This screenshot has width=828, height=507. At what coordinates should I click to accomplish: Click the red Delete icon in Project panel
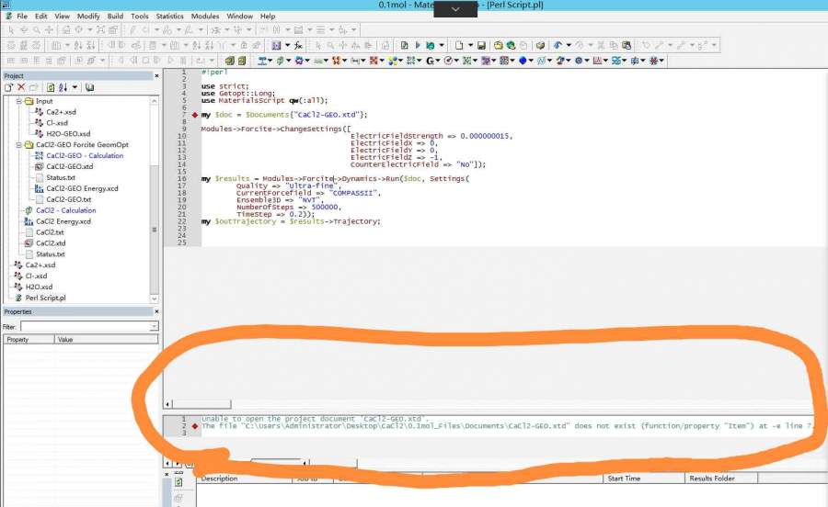[x=20, y=88]
